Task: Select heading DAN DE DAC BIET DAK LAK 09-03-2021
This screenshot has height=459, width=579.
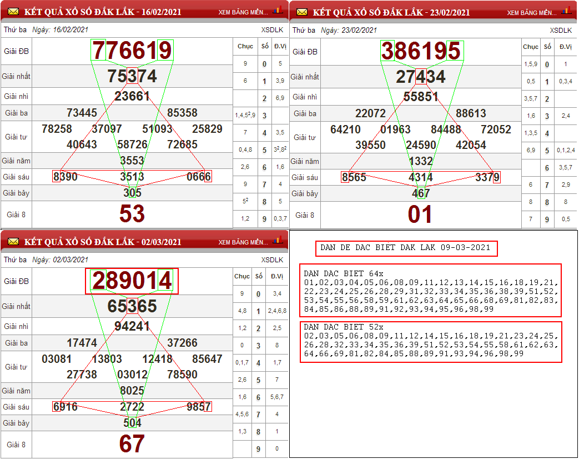Action: pyautogui.click(x=405, y=248)
